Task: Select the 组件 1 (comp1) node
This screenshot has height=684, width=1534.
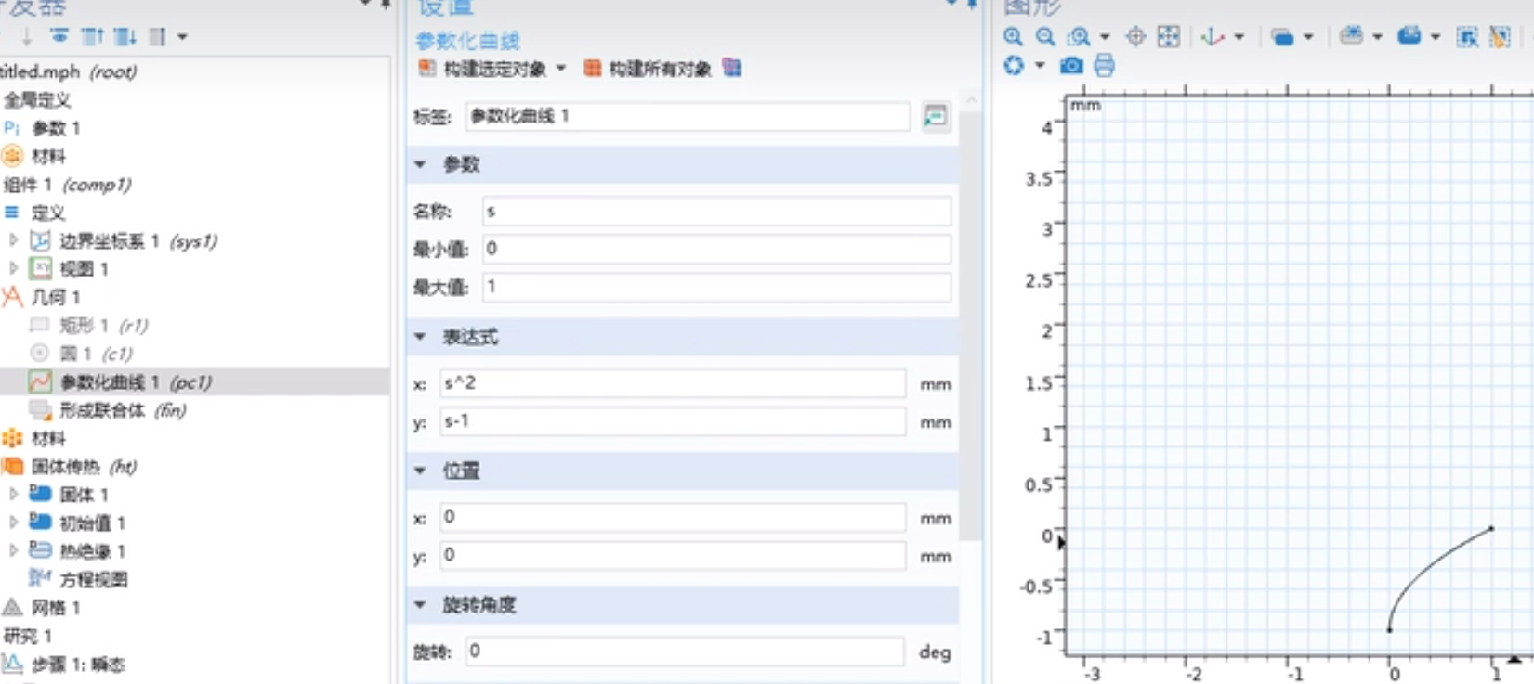Action: point(68,185)
